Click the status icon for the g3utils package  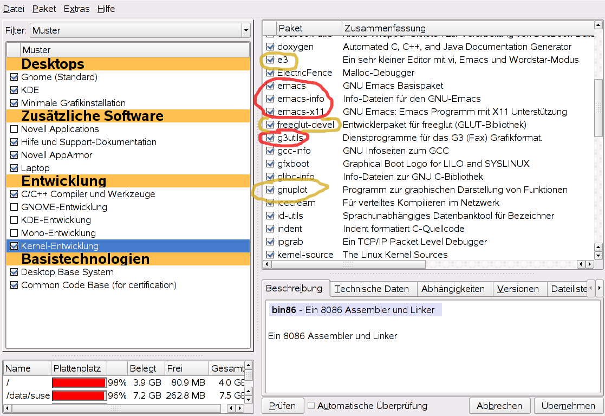(x=270, y=138)
